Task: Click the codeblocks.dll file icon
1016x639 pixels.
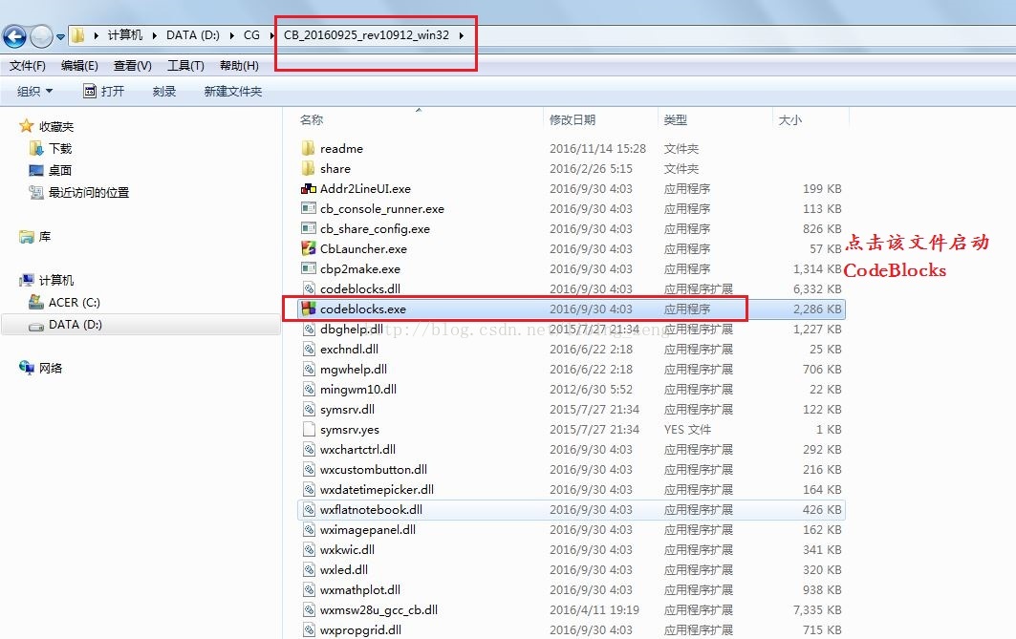Action: click(x=309, y=288)
